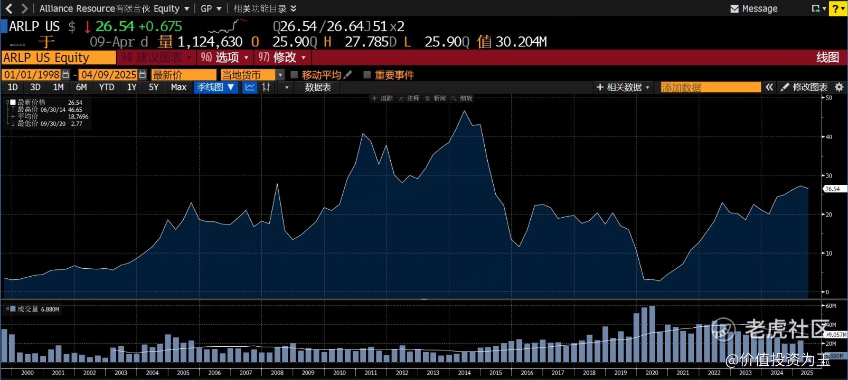Click the intraday mini sparkline chart
The height and width of the screenshot is (380, 848).
(x=229, y=26)
